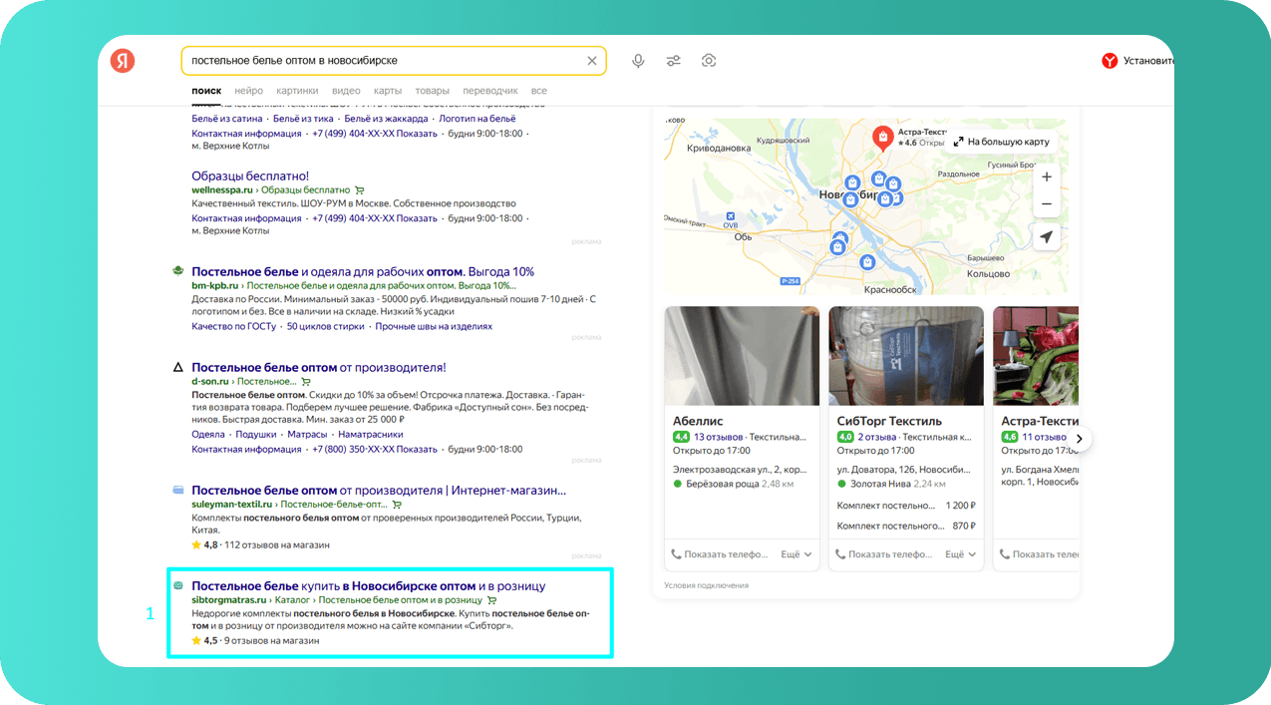Switch to the товары tab
This screenshot has height=705, width=1271.
tap(432, 91)
